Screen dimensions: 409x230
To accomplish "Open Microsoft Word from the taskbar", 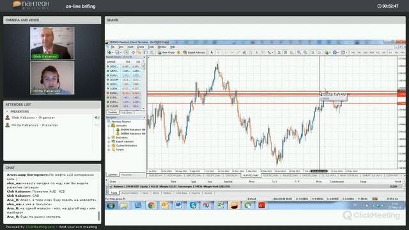I will click(178, 206).
